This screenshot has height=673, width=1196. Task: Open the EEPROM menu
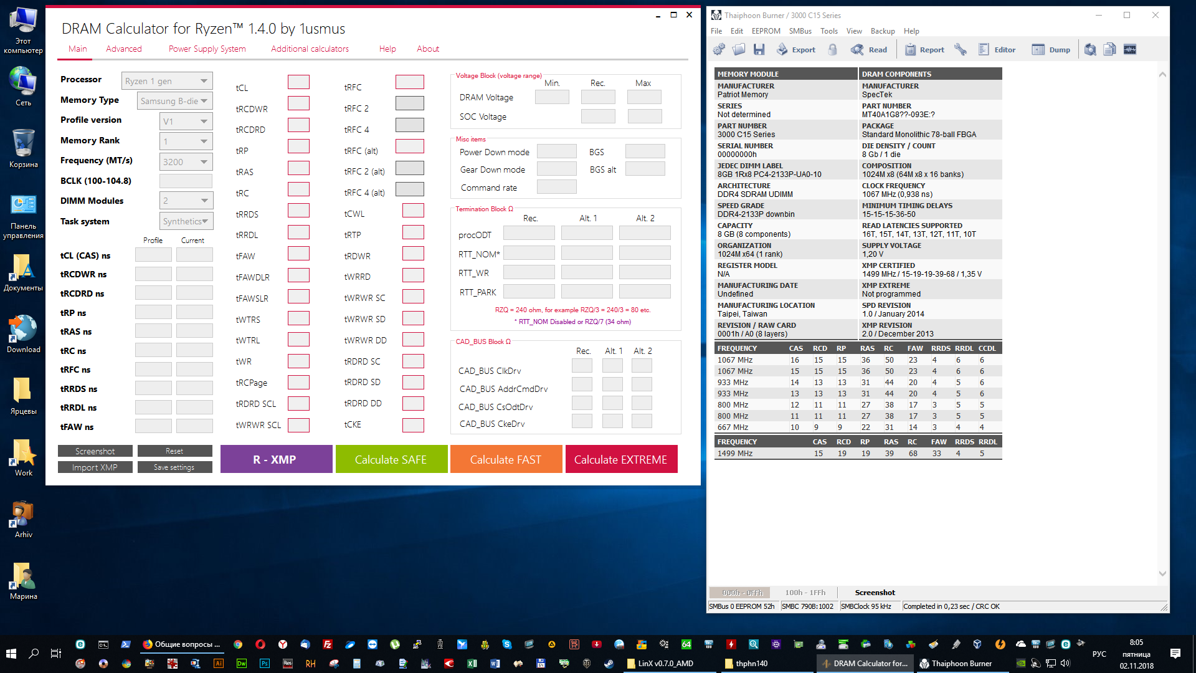(766, 31)
